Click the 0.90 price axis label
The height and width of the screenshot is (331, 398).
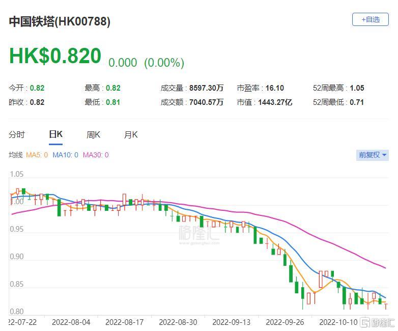[17, 257]
